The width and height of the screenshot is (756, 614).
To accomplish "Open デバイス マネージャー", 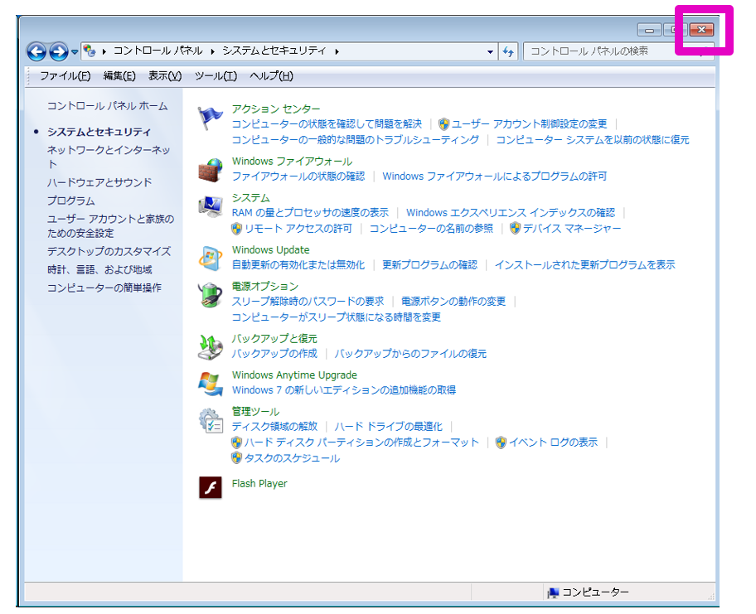I will (x=571, y=229).
